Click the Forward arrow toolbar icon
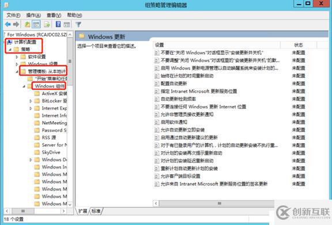The image size is (332, 225). (16, 24)
